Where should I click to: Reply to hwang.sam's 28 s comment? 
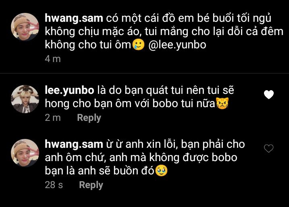coord(91,185)
